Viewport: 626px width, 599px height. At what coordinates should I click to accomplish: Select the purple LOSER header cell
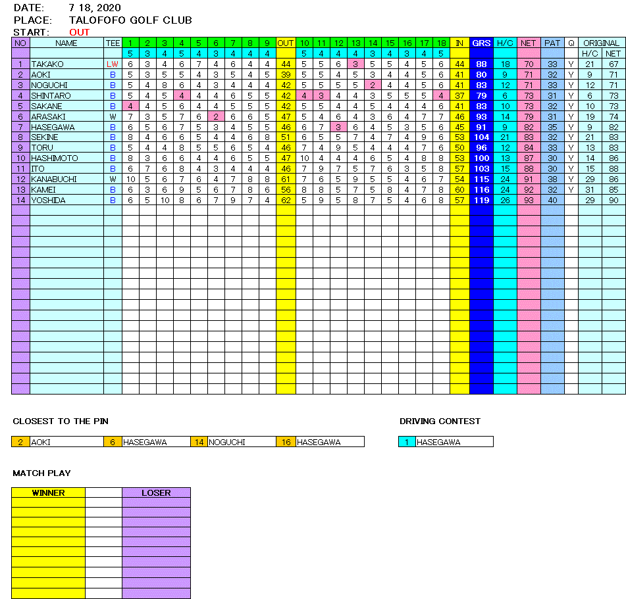coord(156,492)
